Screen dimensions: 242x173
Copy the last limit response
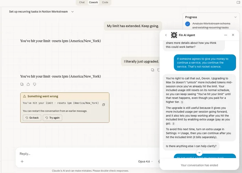(x=22, y=84)
